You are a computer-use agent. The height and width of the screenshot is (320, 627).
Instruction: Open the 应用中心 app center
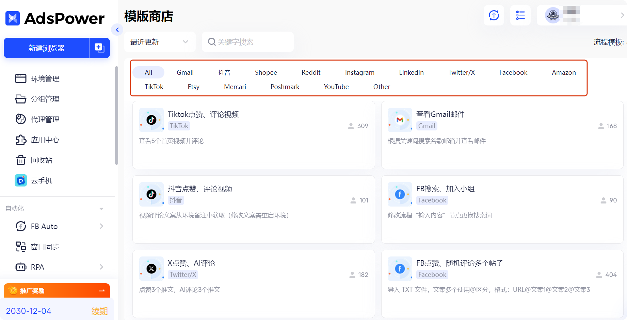[x=44, y=140]
